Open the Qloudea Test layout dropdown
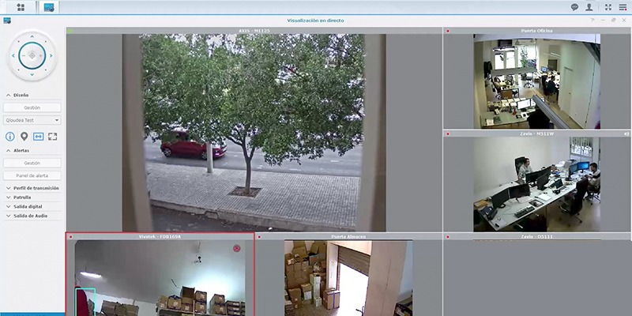This screenshot has width=632, height=316. tap(32, 120)
